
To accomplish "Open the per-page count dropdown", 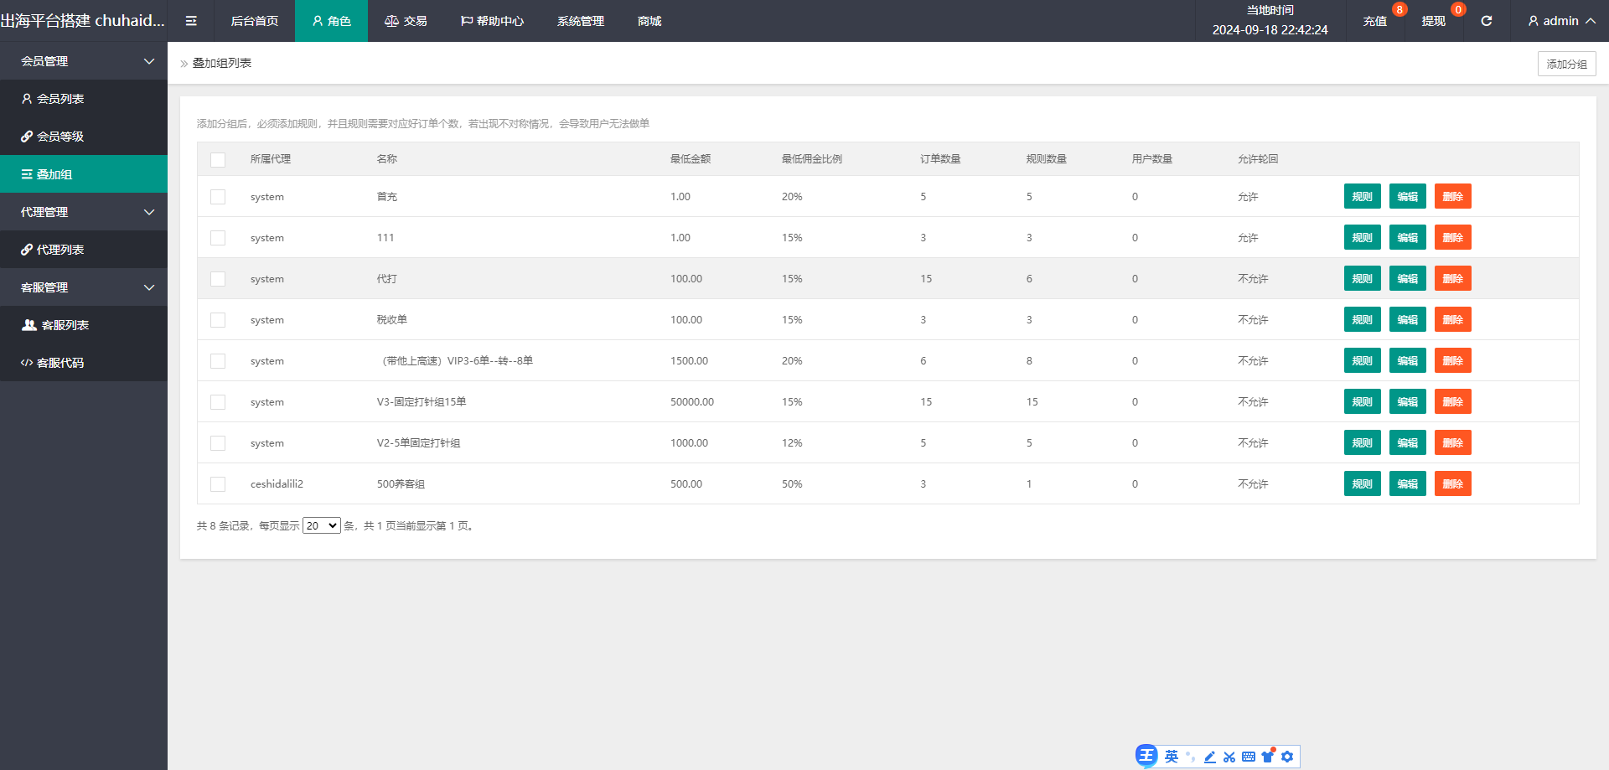I will [321, 526].
